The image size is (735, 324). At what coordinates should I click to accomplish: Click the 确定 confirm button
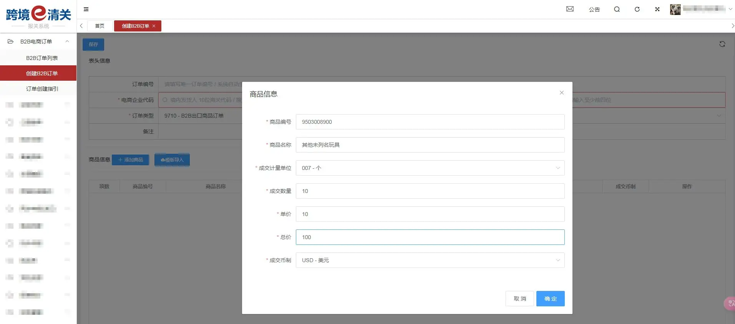point(550,299)
